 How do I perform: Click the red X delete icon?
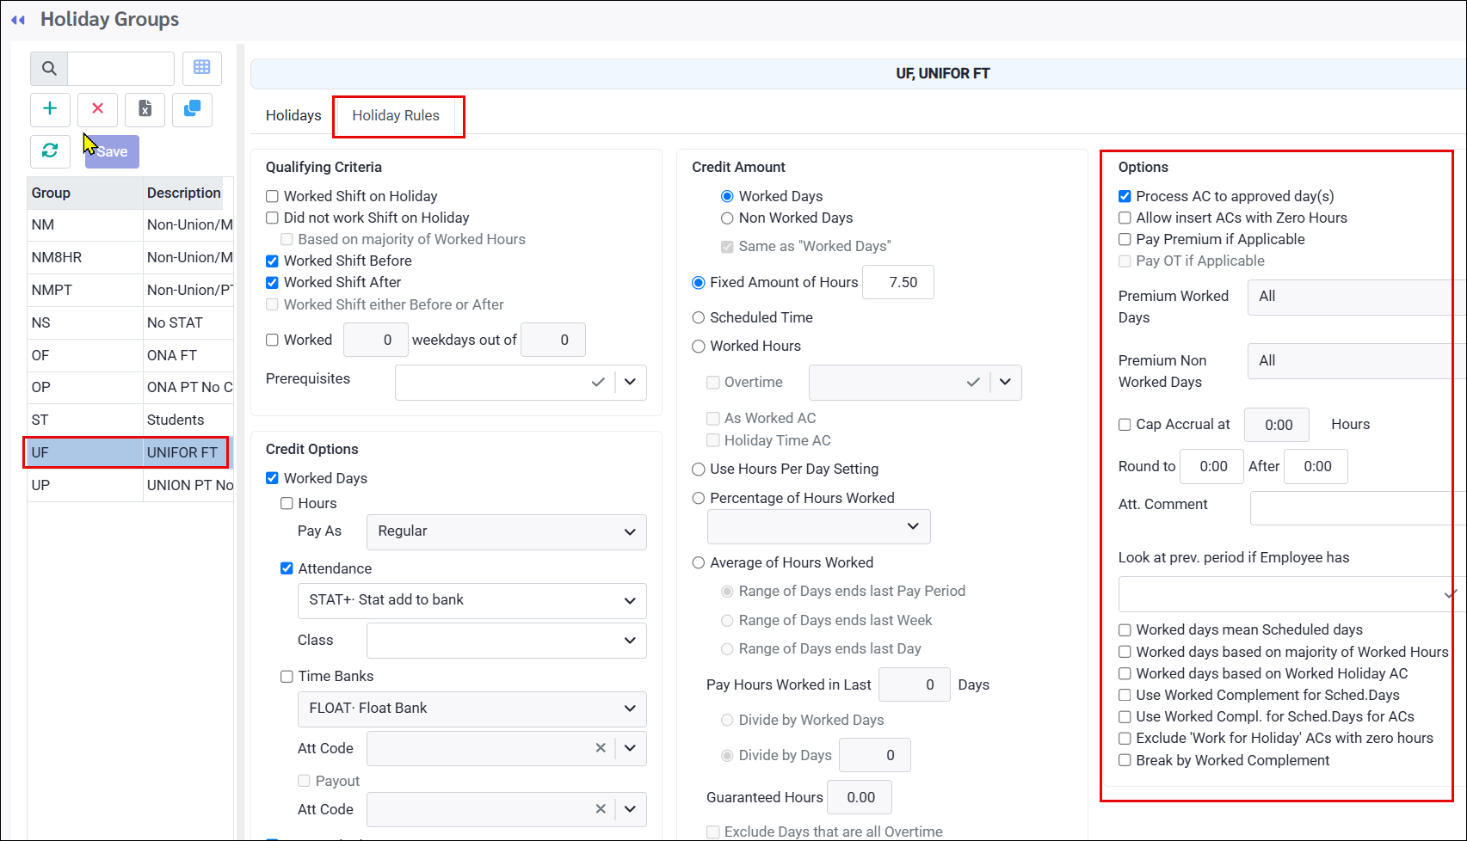97,109
